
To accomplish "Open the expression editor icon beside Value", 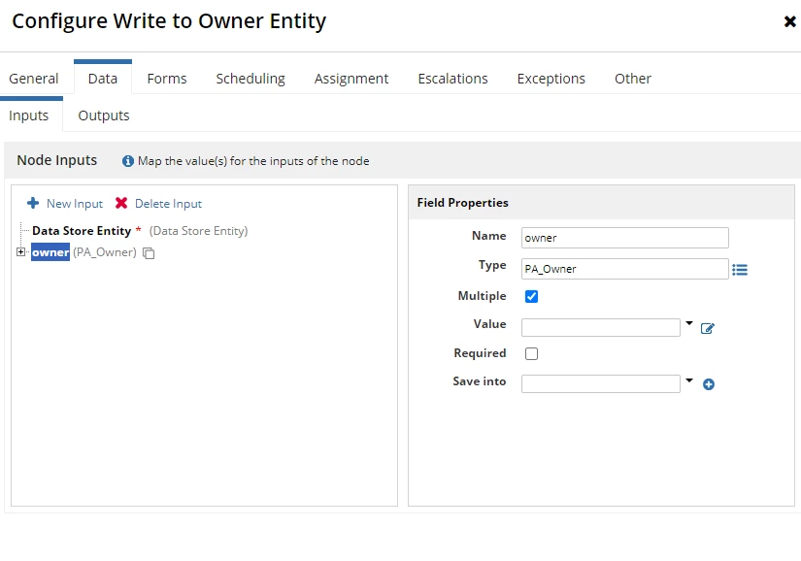I will pos(708,328).
